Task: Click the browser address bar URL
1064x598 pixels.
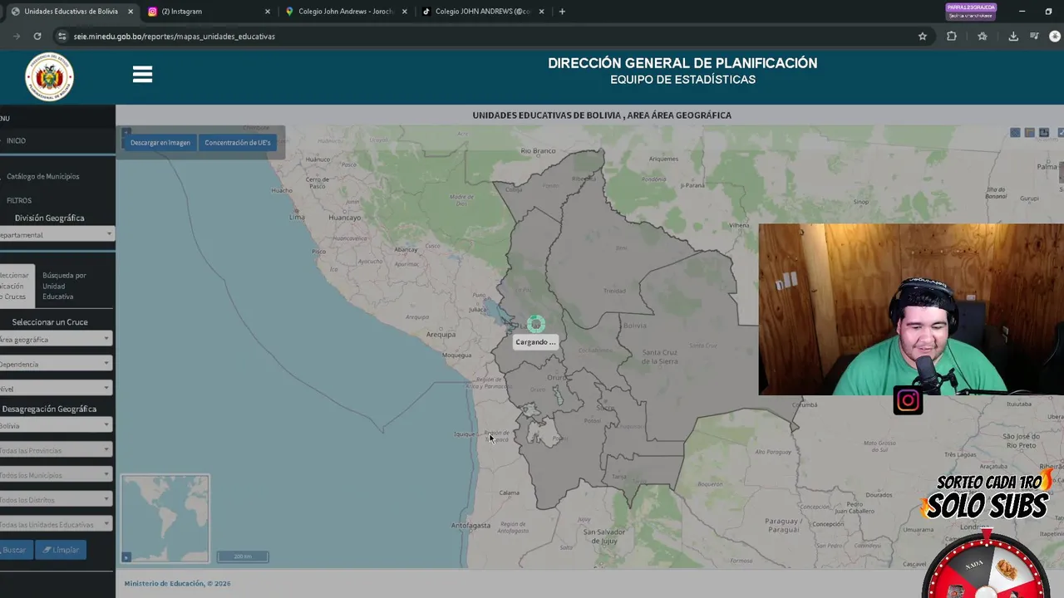Action: click(174, 37)
